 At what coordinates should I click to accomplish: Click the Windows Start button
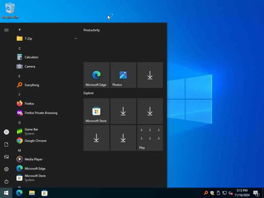[6, 193]
